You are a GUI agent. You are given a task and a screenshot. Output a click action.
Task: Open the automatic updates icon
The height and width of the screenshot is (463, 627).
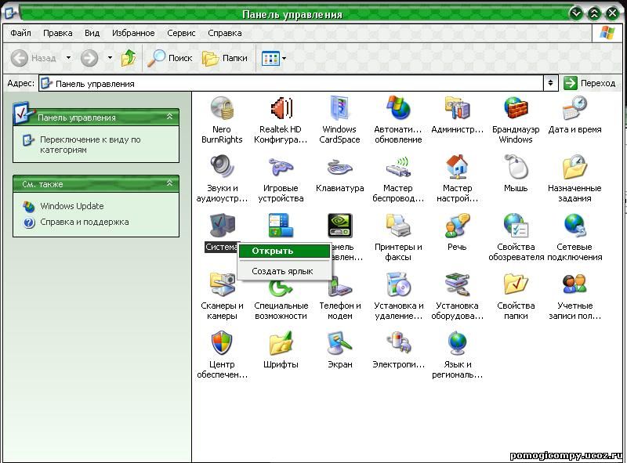coord(398,108)
